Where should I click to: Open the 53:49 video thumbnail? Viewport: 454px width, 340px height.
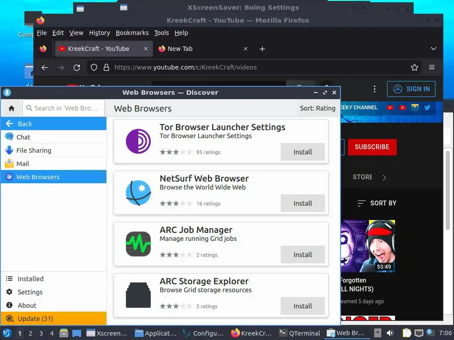[x=368, y=246]
